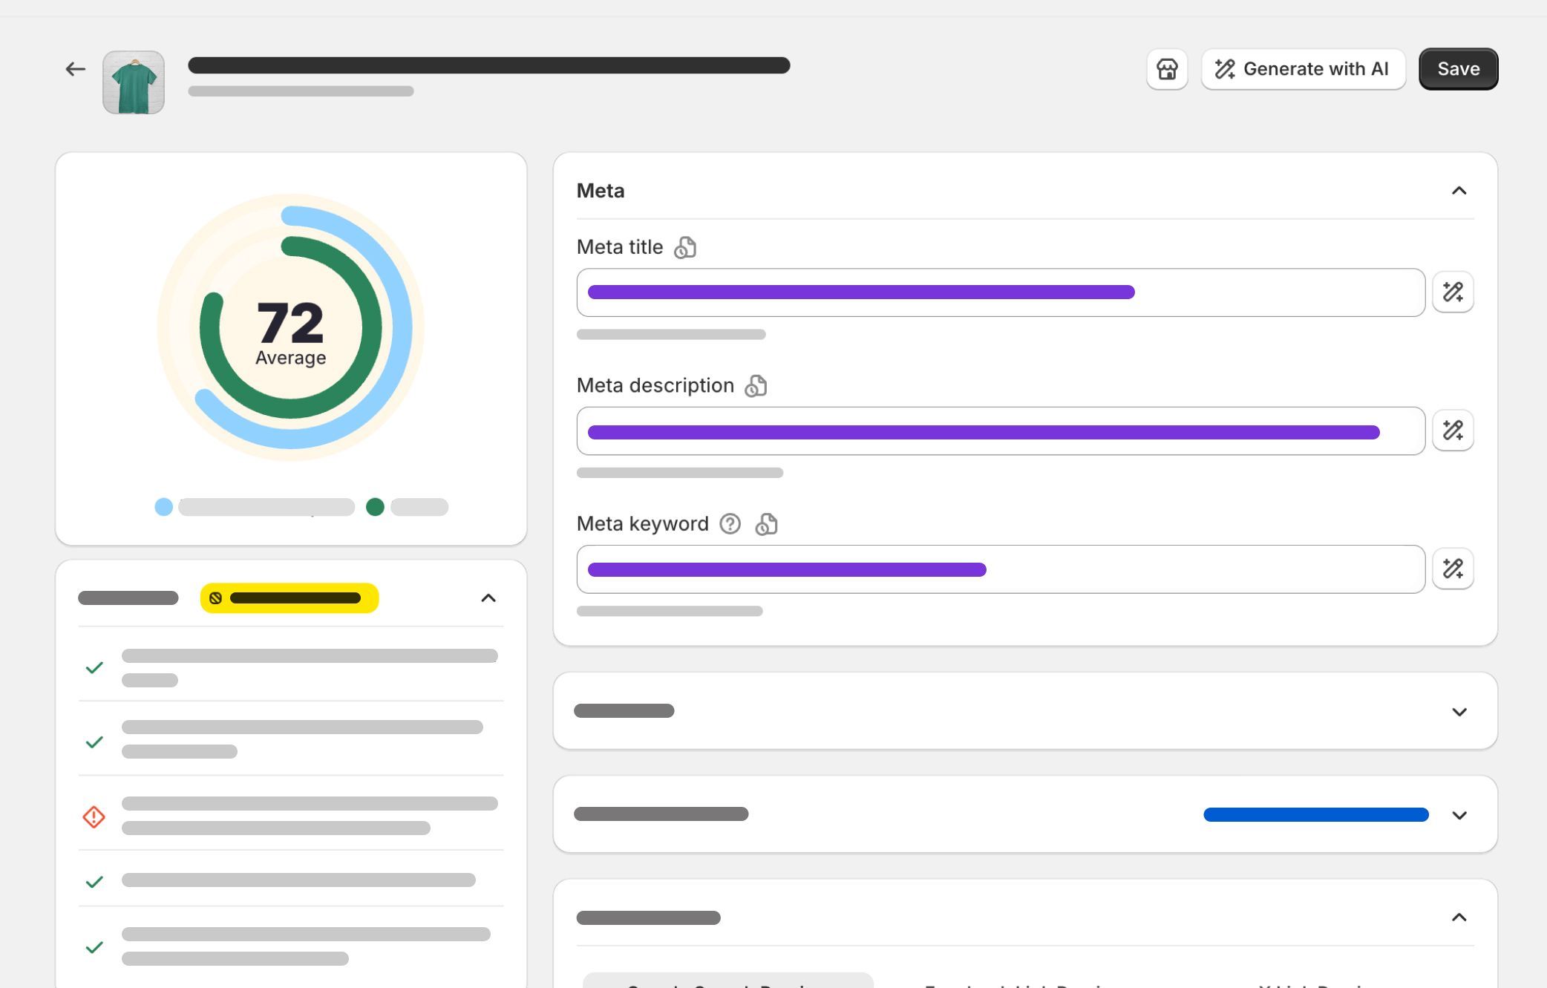Expand the collapsed section below Meta

point(1459,711)
